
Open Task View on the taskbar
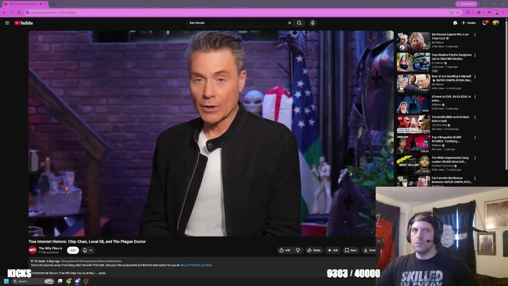pyautogui.click(x=60, y=281)
